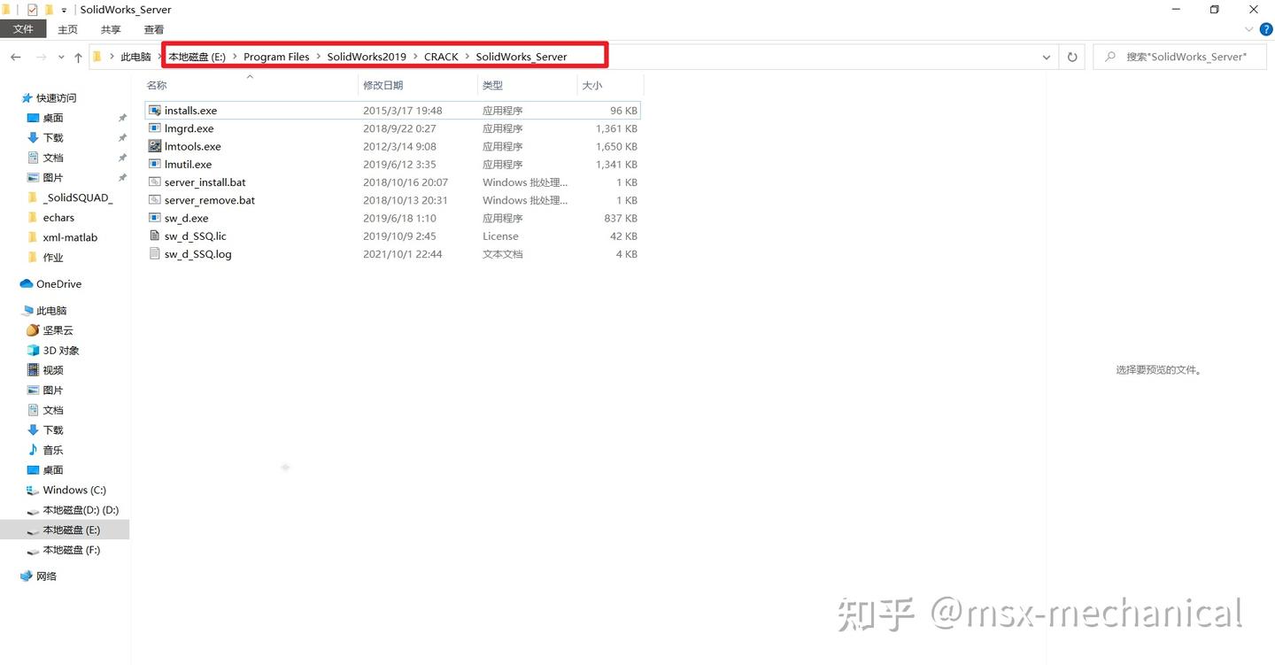Image resolution: width=1275 pixels, height=665 pixels.
Task: Click the Back navigation arrow
Action: click(15, 57)
